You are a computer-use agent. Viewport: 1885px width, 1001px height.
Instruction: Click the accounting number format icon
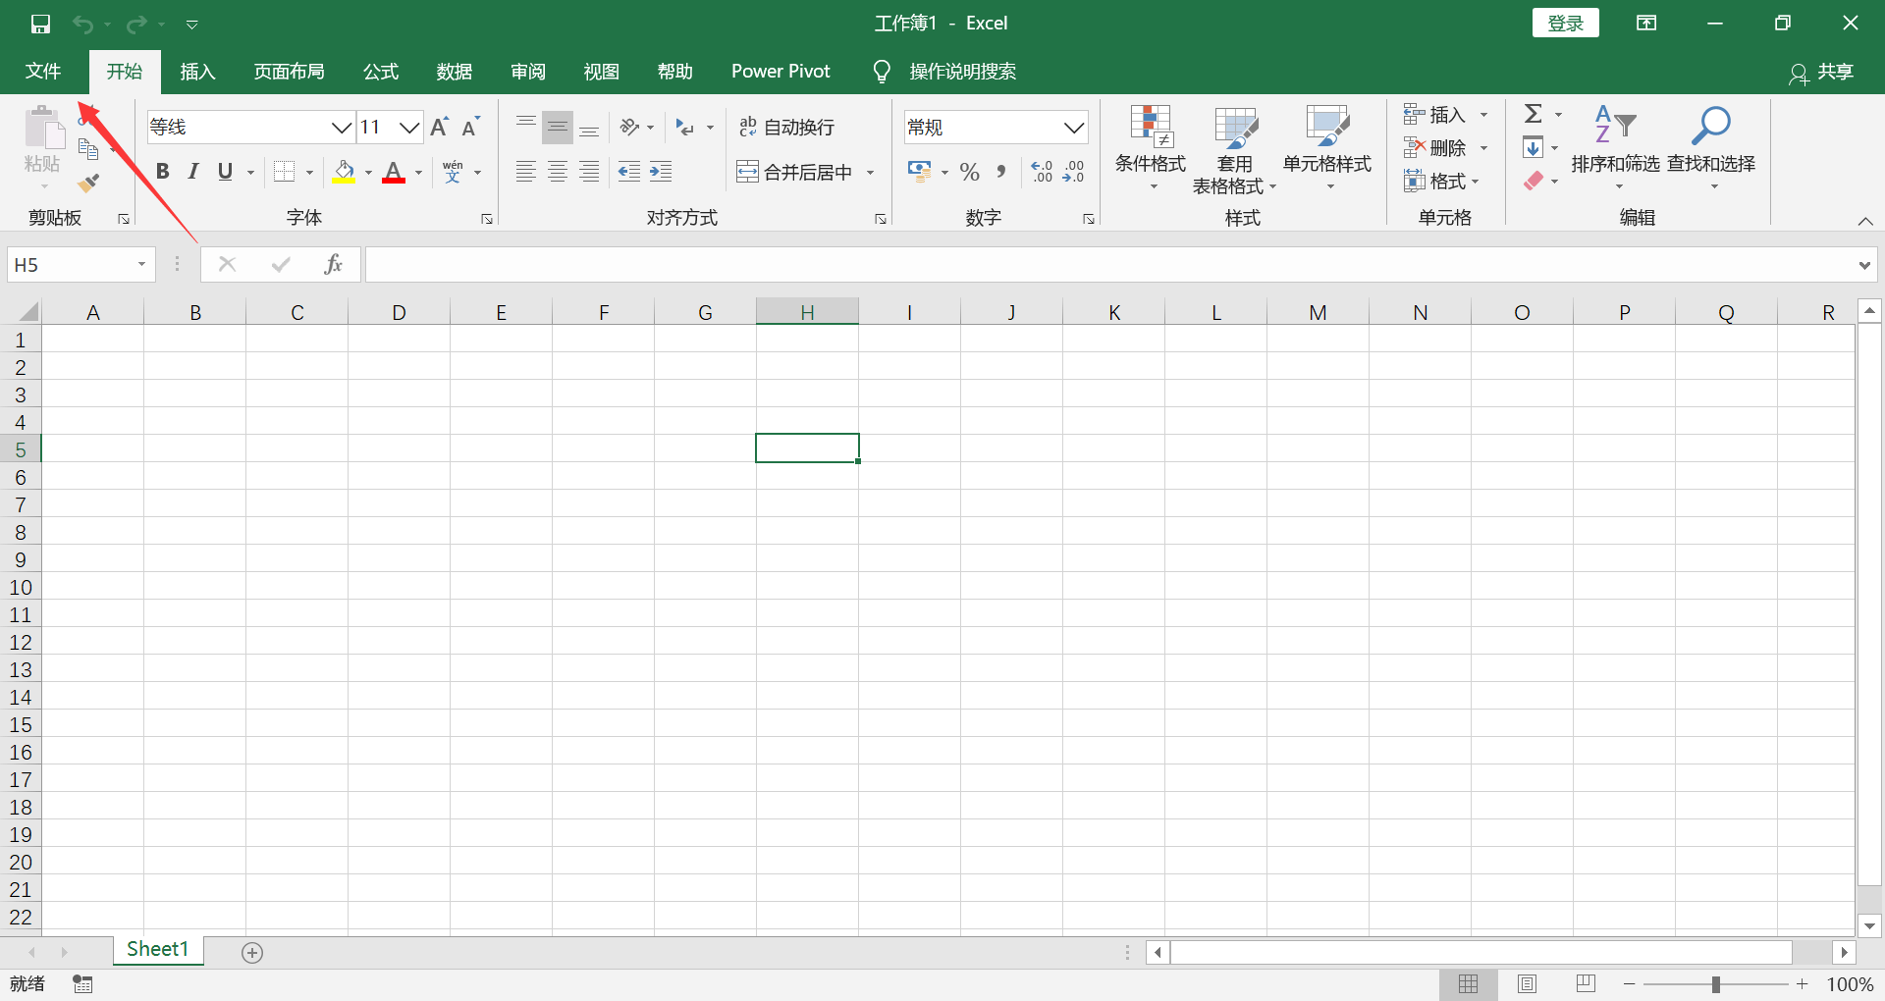[919, 172]
